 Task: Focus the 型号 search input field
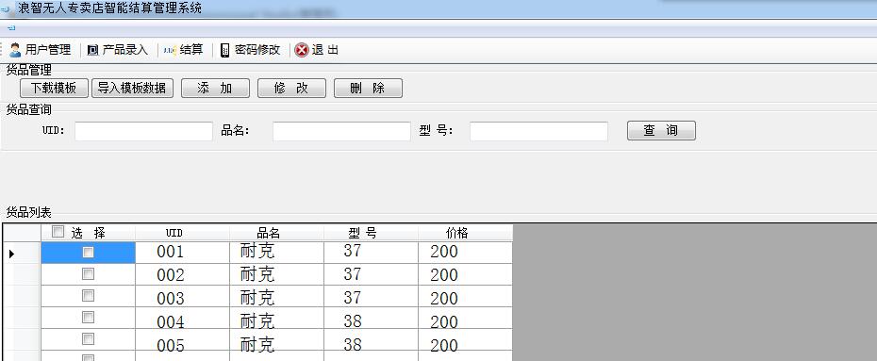(x=538, y=131)
